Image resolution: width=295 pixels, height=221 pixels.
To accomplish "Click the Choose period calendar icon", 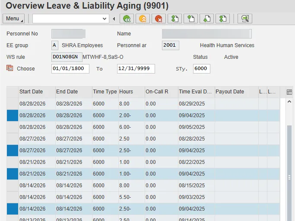I will [10, 68].
